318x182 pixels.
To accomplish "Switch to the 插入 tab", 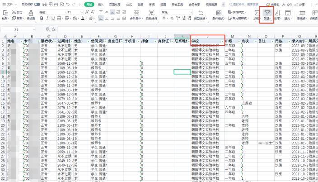I will (100, 4).
